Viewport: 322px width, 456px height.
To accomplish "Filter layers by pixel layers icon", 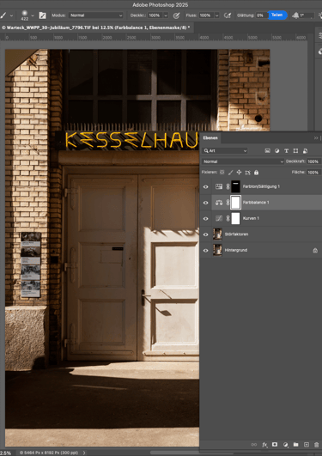I will (x=267, y=150).
